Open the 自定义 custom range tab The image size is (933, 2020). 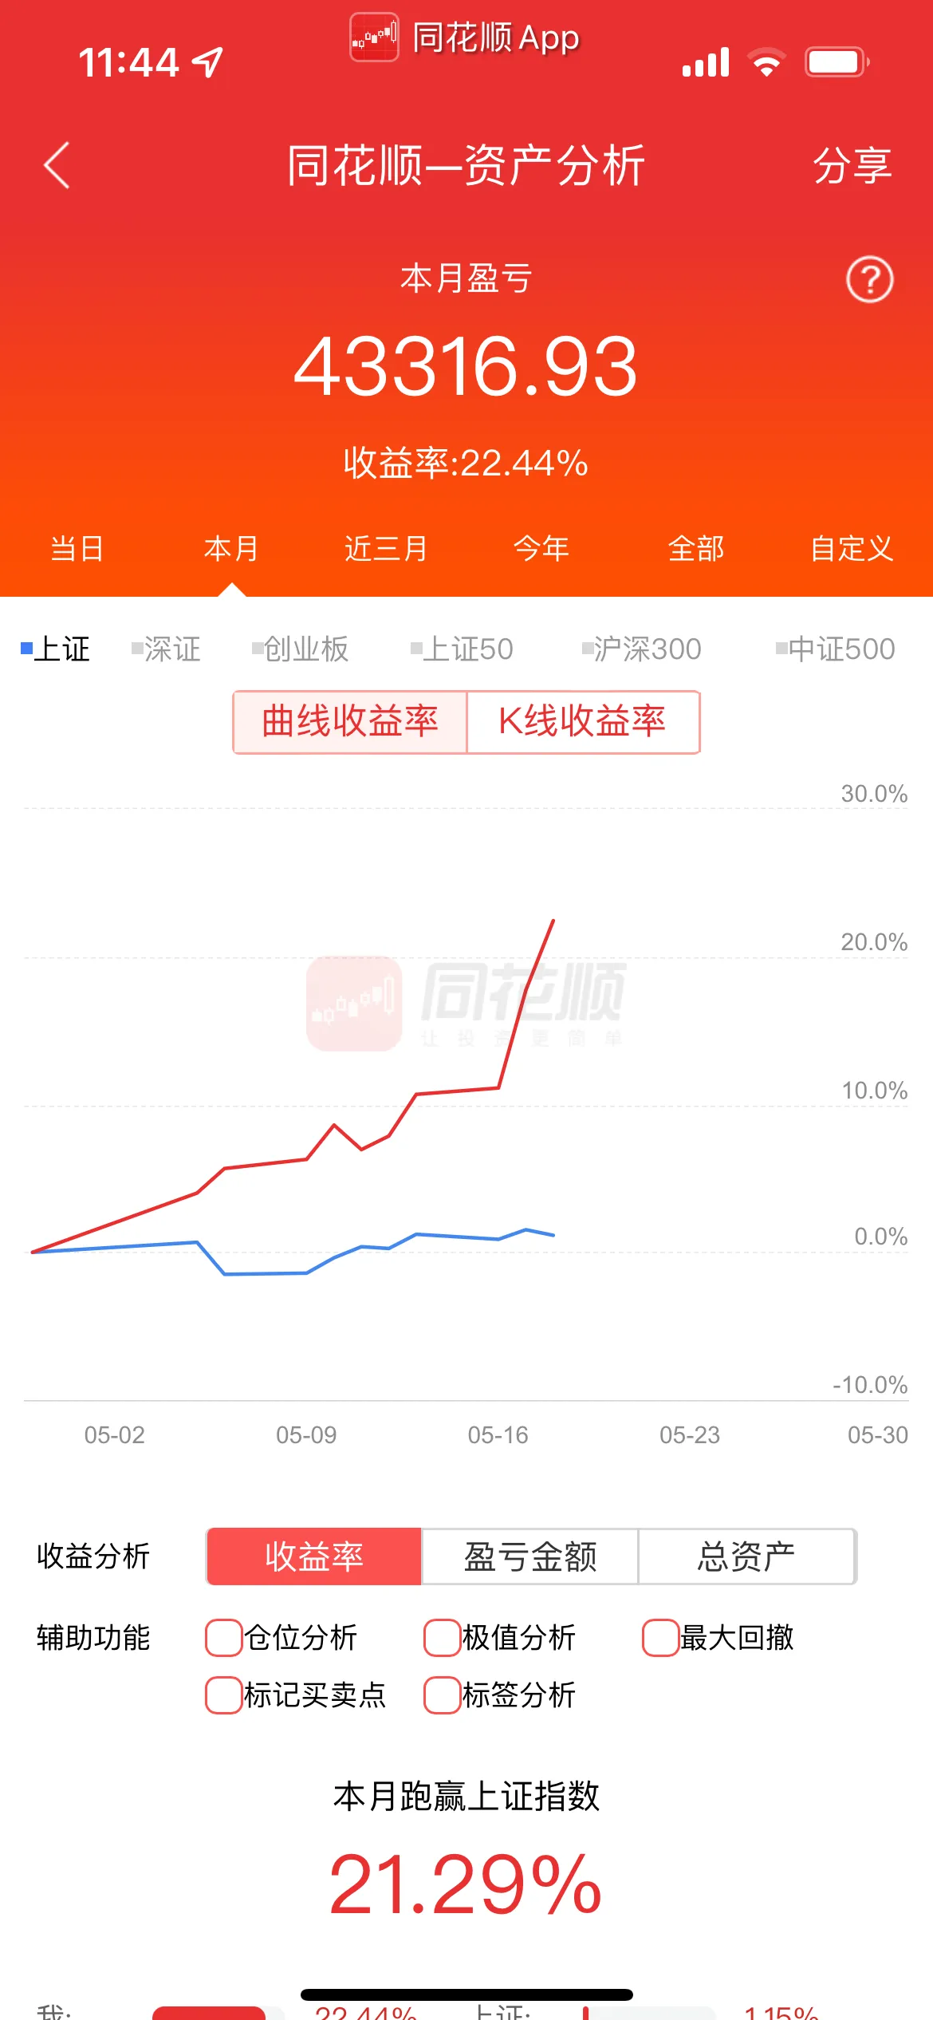[x=852, y=549]
